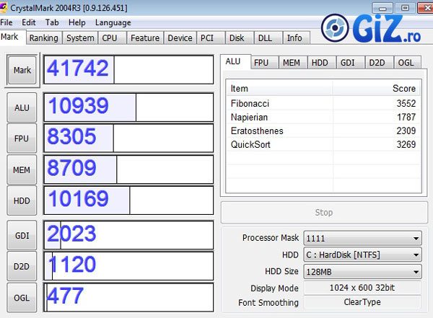
Task: Select the Napierian row
Action: click(323, 117)
